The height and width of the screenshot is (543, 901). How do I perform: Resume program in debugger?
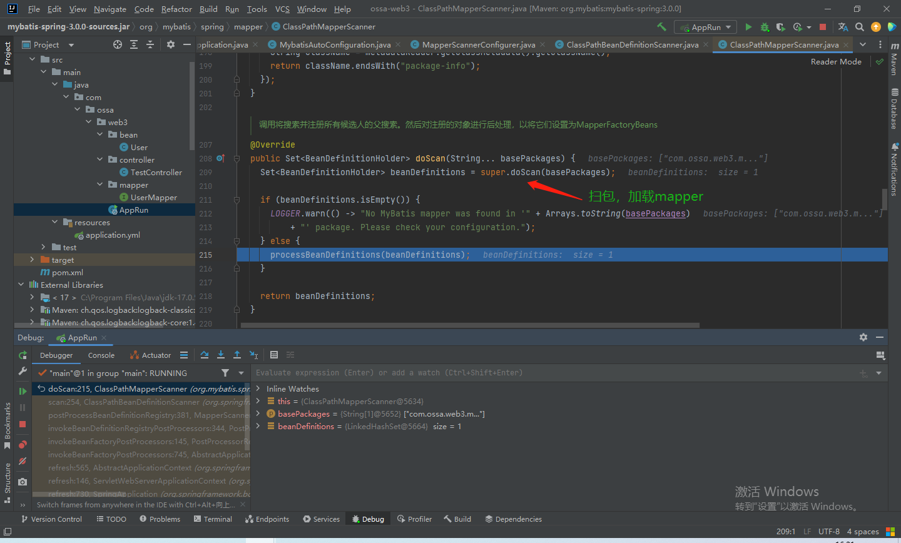tap(23, 391)
